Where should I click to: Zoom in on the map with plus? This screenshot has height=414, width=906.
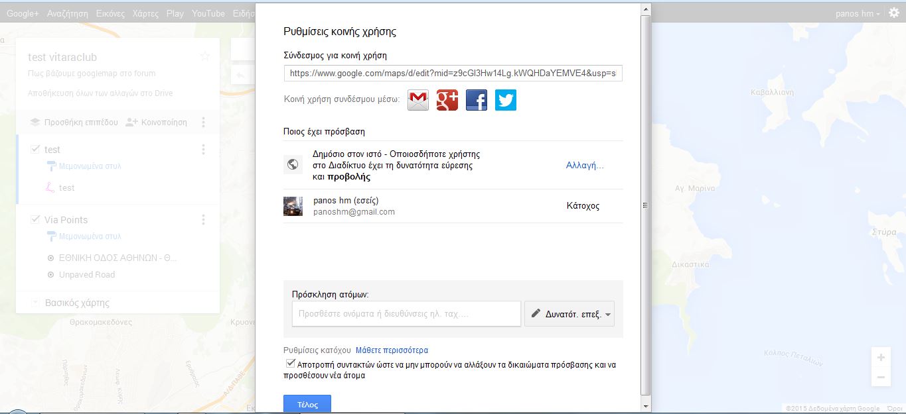881,358
